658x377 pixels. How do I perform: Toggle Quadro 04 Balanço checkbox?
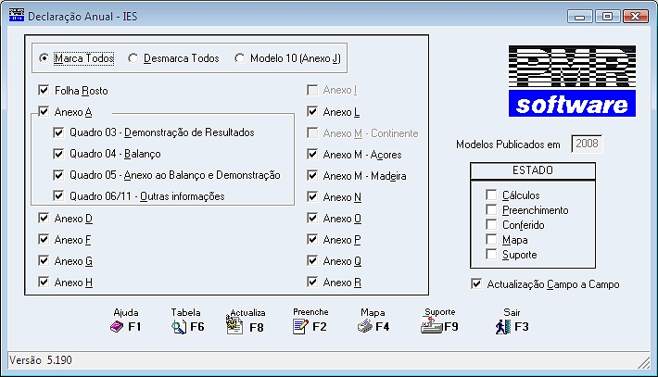pyautogui.click(x=58, y=154)
